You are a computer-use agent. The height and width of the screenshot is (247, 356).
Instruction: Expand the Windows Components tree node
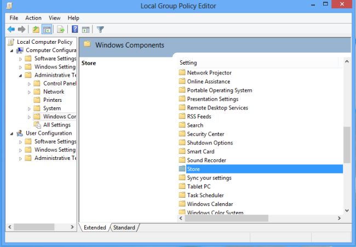click(29, 117)
